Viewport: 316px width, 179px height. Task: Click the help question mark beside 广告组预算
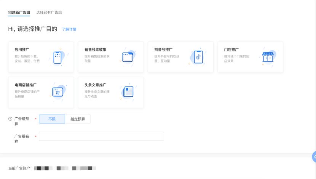pyautogui.click(x=10, y=119)
